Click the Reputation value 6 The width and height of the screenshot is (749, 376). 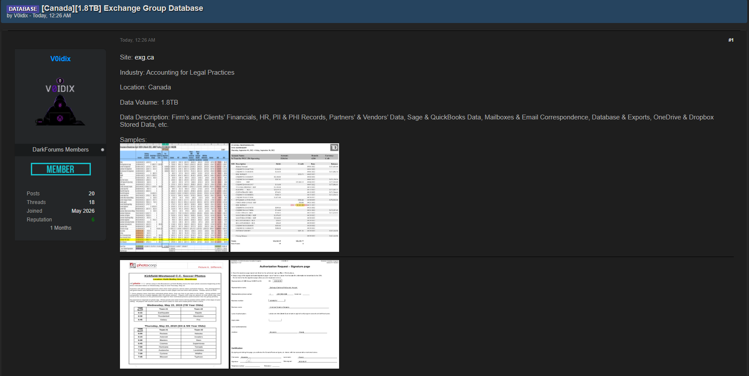93,220
